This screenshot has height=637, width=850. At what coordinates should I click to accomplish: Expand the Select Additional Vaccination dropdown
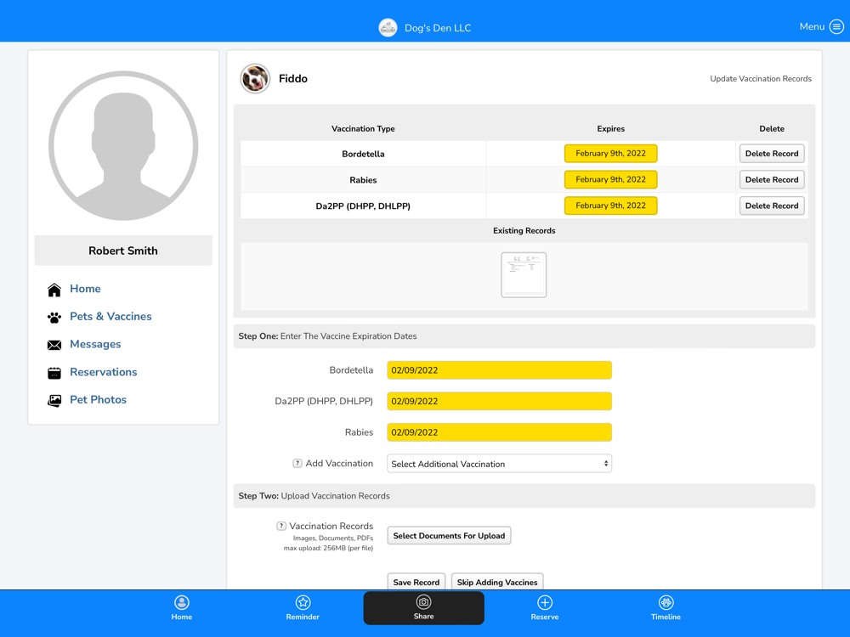[499, 464]
